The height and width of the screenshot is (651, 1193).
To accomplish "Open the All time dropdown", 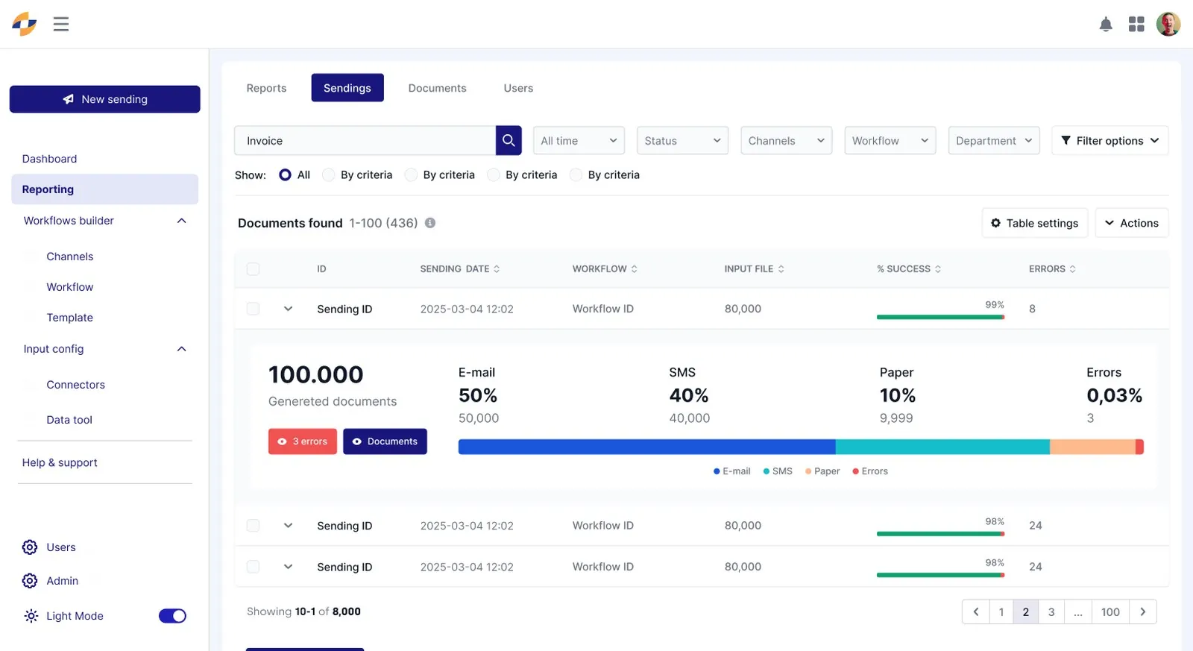I will [579, 140].
